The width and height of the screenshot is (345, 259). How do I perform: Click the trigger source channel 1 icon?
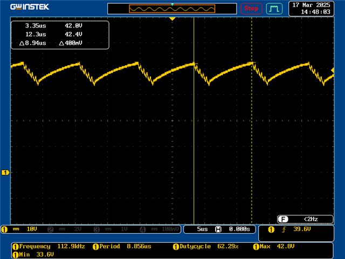click(271, 230)
